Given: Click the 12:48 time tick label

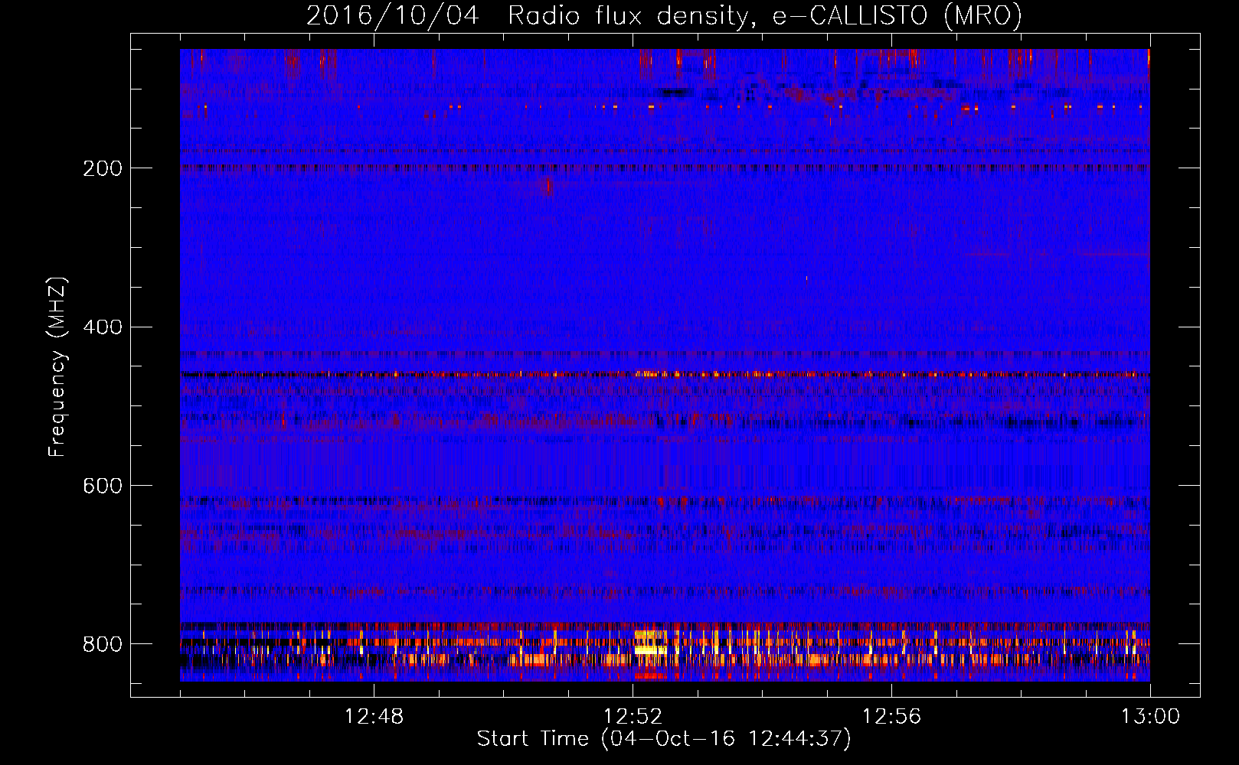Looking at the screenshot, I should (x=374, y=717).
